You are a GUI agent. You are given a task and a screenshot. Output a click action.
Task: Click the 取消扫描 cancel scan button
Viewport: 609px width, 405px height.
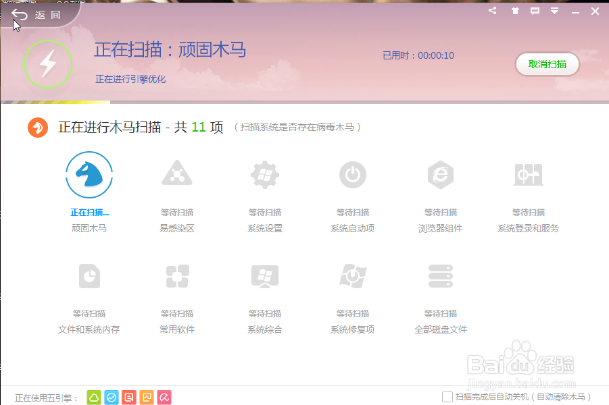point(547,64)
